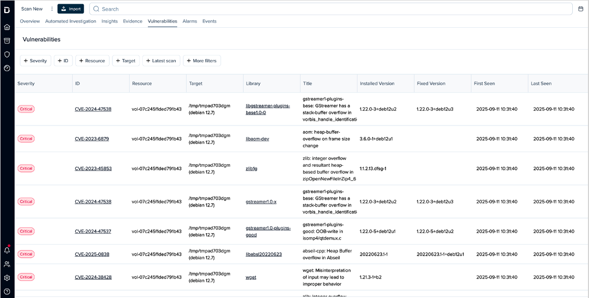Open the CVE-2023-6879 link
The image size is (589, 298).
coord(91,139)
